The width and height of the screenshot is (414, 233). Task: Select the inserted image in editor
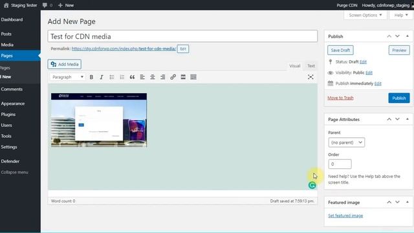pyautogui.click(x=99, y=120)
